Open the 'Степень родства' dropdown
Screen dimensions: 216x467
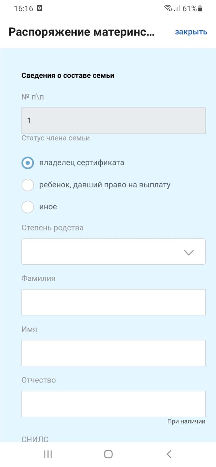(113, 251)
